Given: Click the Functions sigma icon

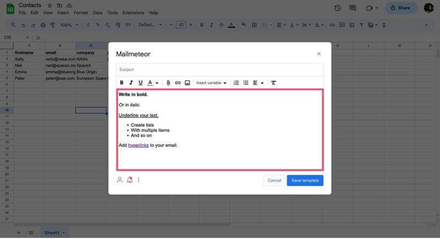Looking at the screenshot, I should tap(384, 25).
